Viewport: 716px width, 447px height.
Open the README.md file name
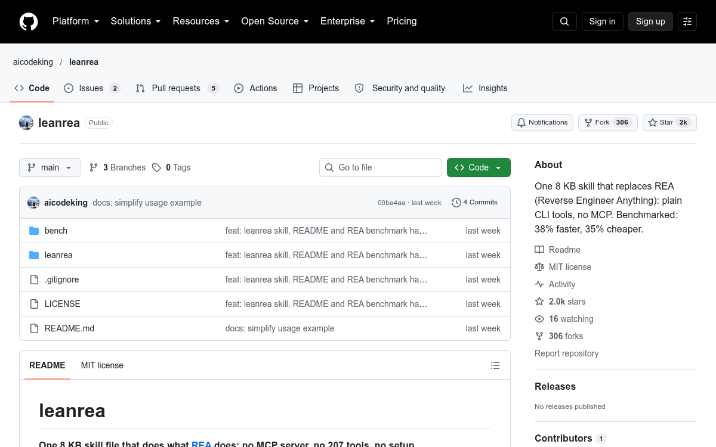click(x=69, y=328)
